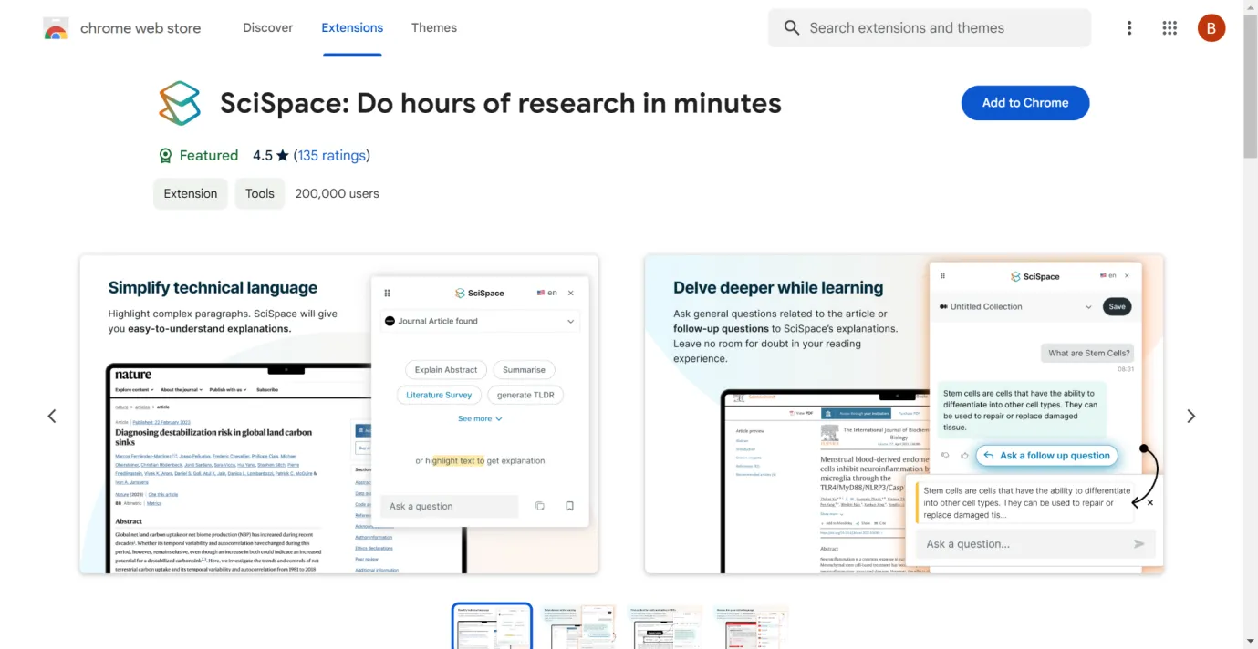Click the Featured badge icon
Image resolution: width=1258 pixels, height=649 pixels.
[165, 156]
